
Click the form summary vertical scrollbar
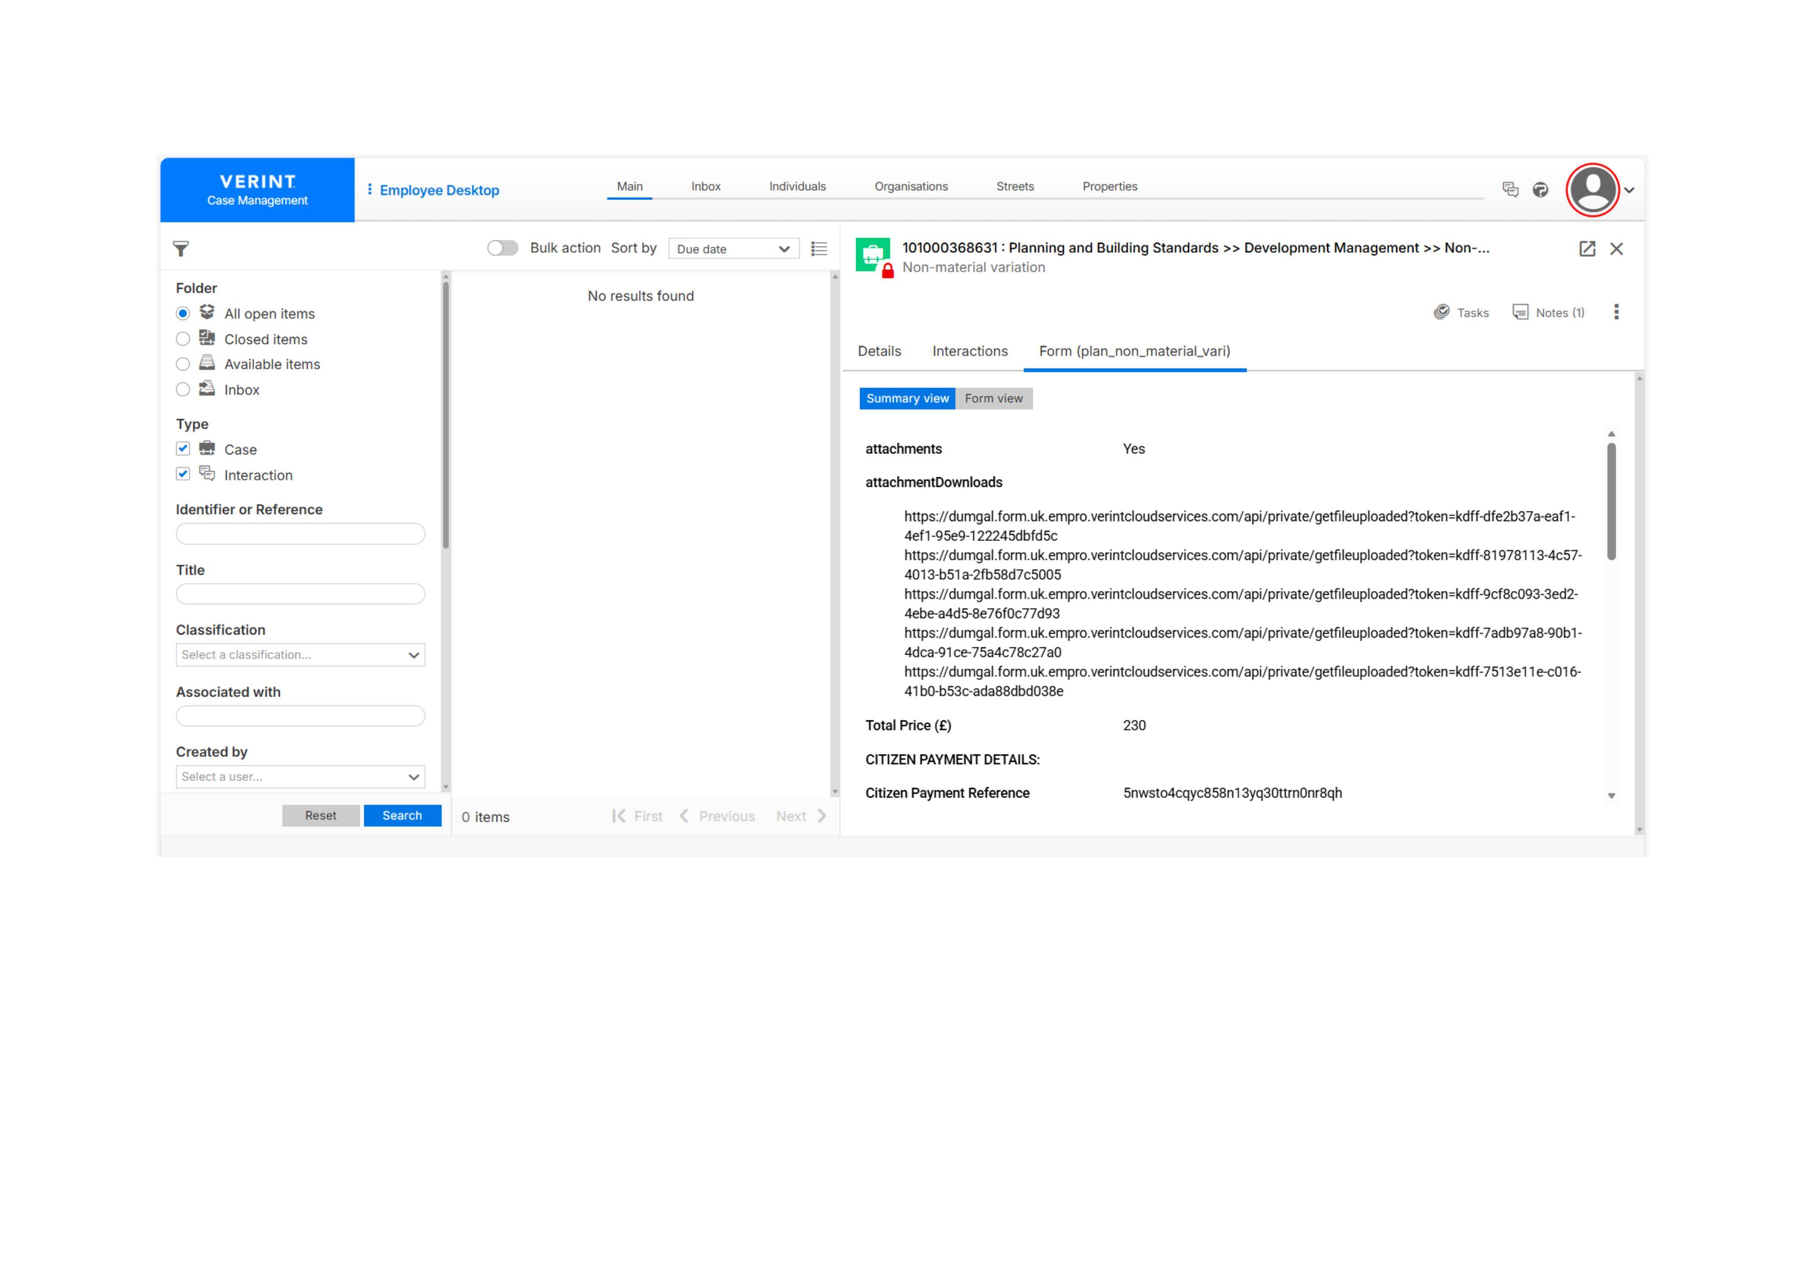[1611, 502]
